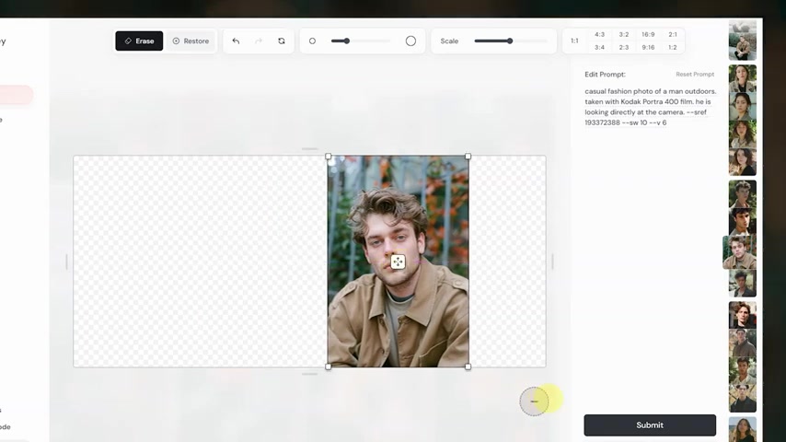Choose the 3:2 aspect ratio
This screenshot has height=442, width=786.
coord(624,35)
